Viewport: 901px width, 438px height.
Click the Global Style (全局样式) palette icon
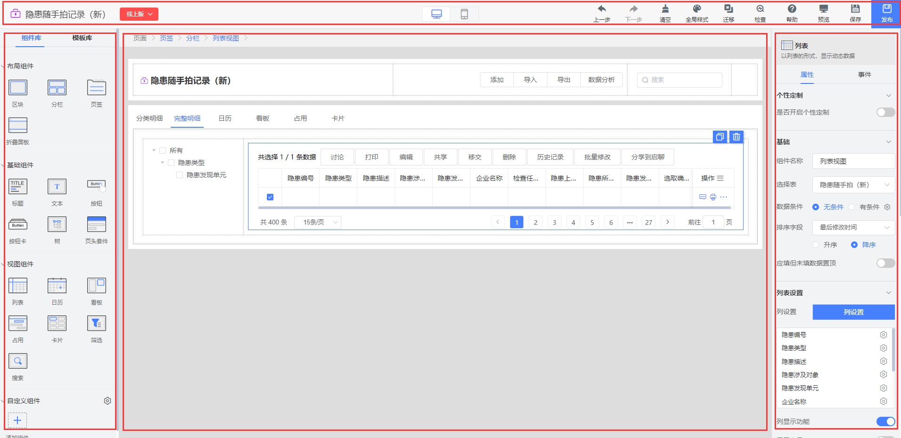tap(696, 9)
